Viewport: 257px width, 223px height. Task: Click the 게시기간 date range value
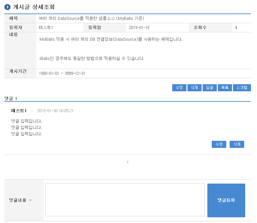click(62, 73)
